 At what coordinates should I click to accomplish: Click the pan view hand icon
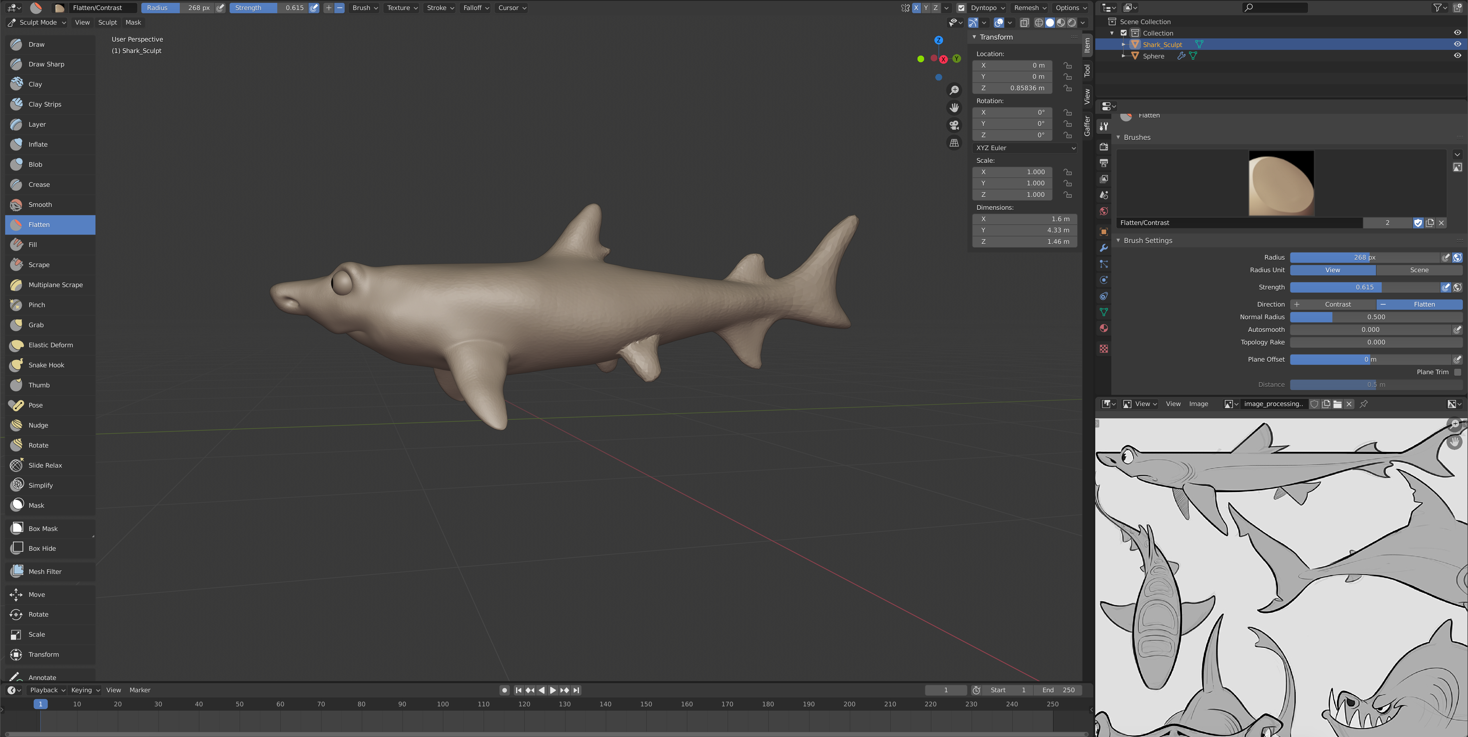954,108
